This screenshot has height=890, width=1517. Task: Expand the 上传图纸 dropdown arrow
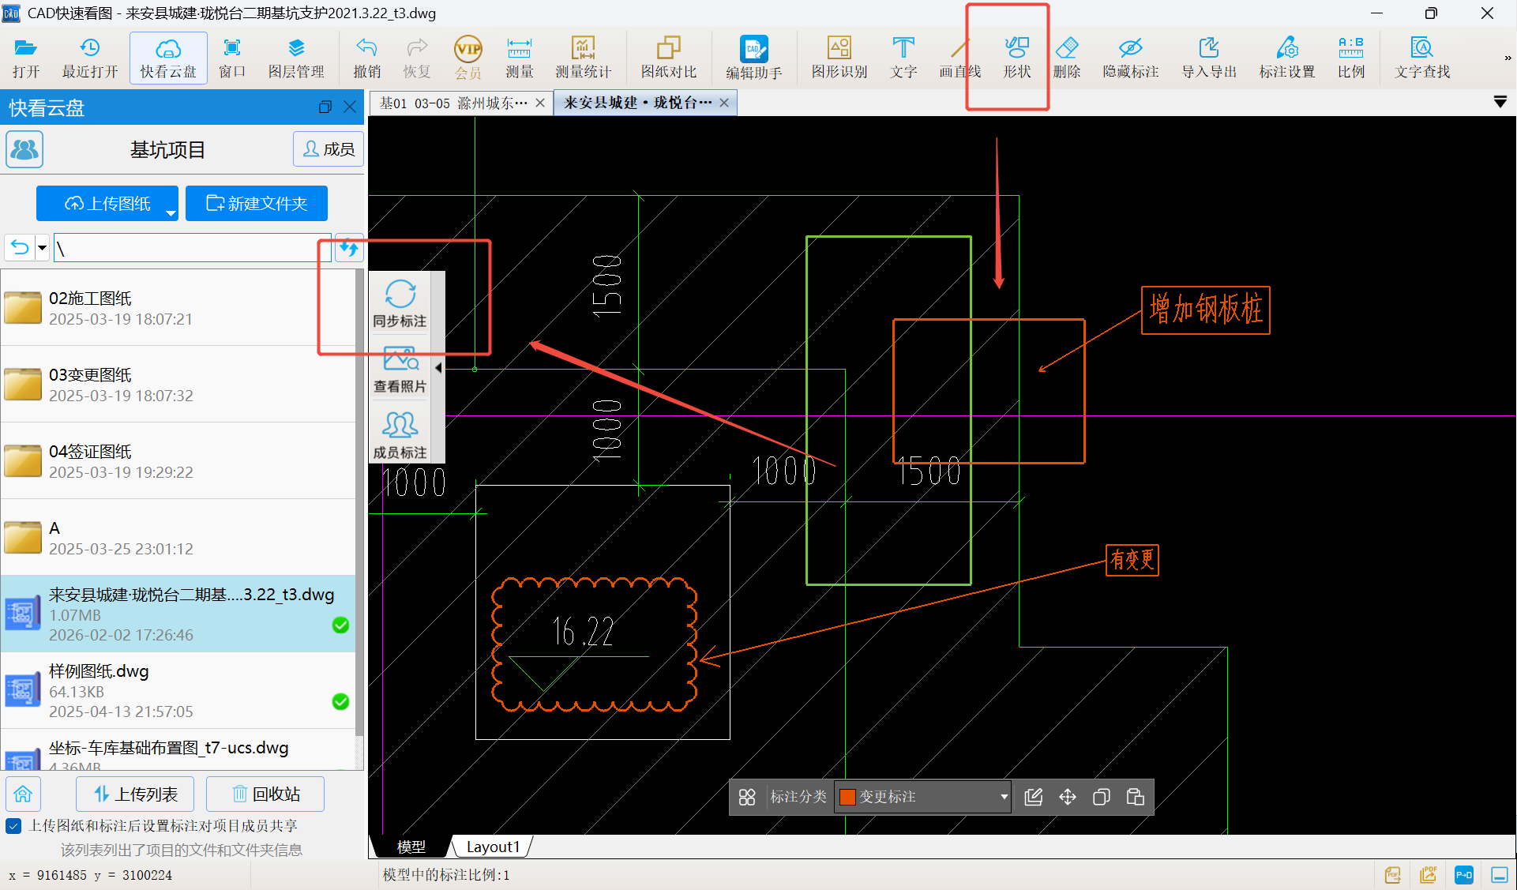point(171,213)
